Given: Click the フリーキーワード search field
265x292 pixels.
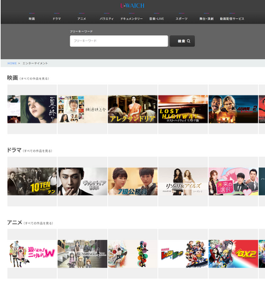Looking at the screenshot, I should point(119,41).
